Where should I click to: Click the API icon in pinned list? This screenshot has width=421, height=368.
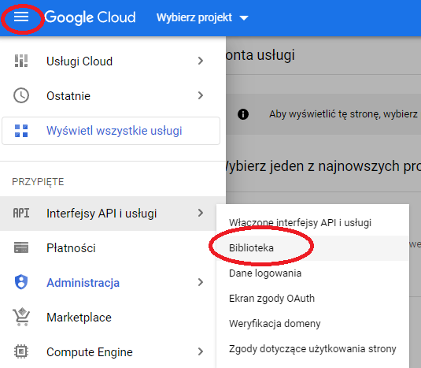point(21,214)
